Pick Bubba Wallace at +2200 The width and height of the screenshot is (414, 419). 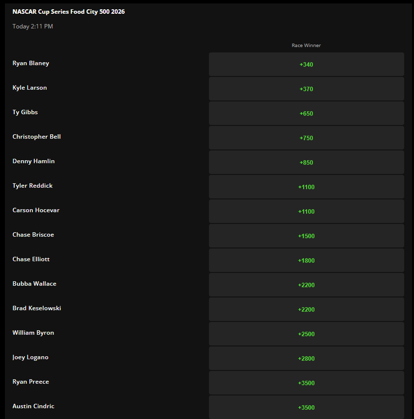tap(306, 285)
